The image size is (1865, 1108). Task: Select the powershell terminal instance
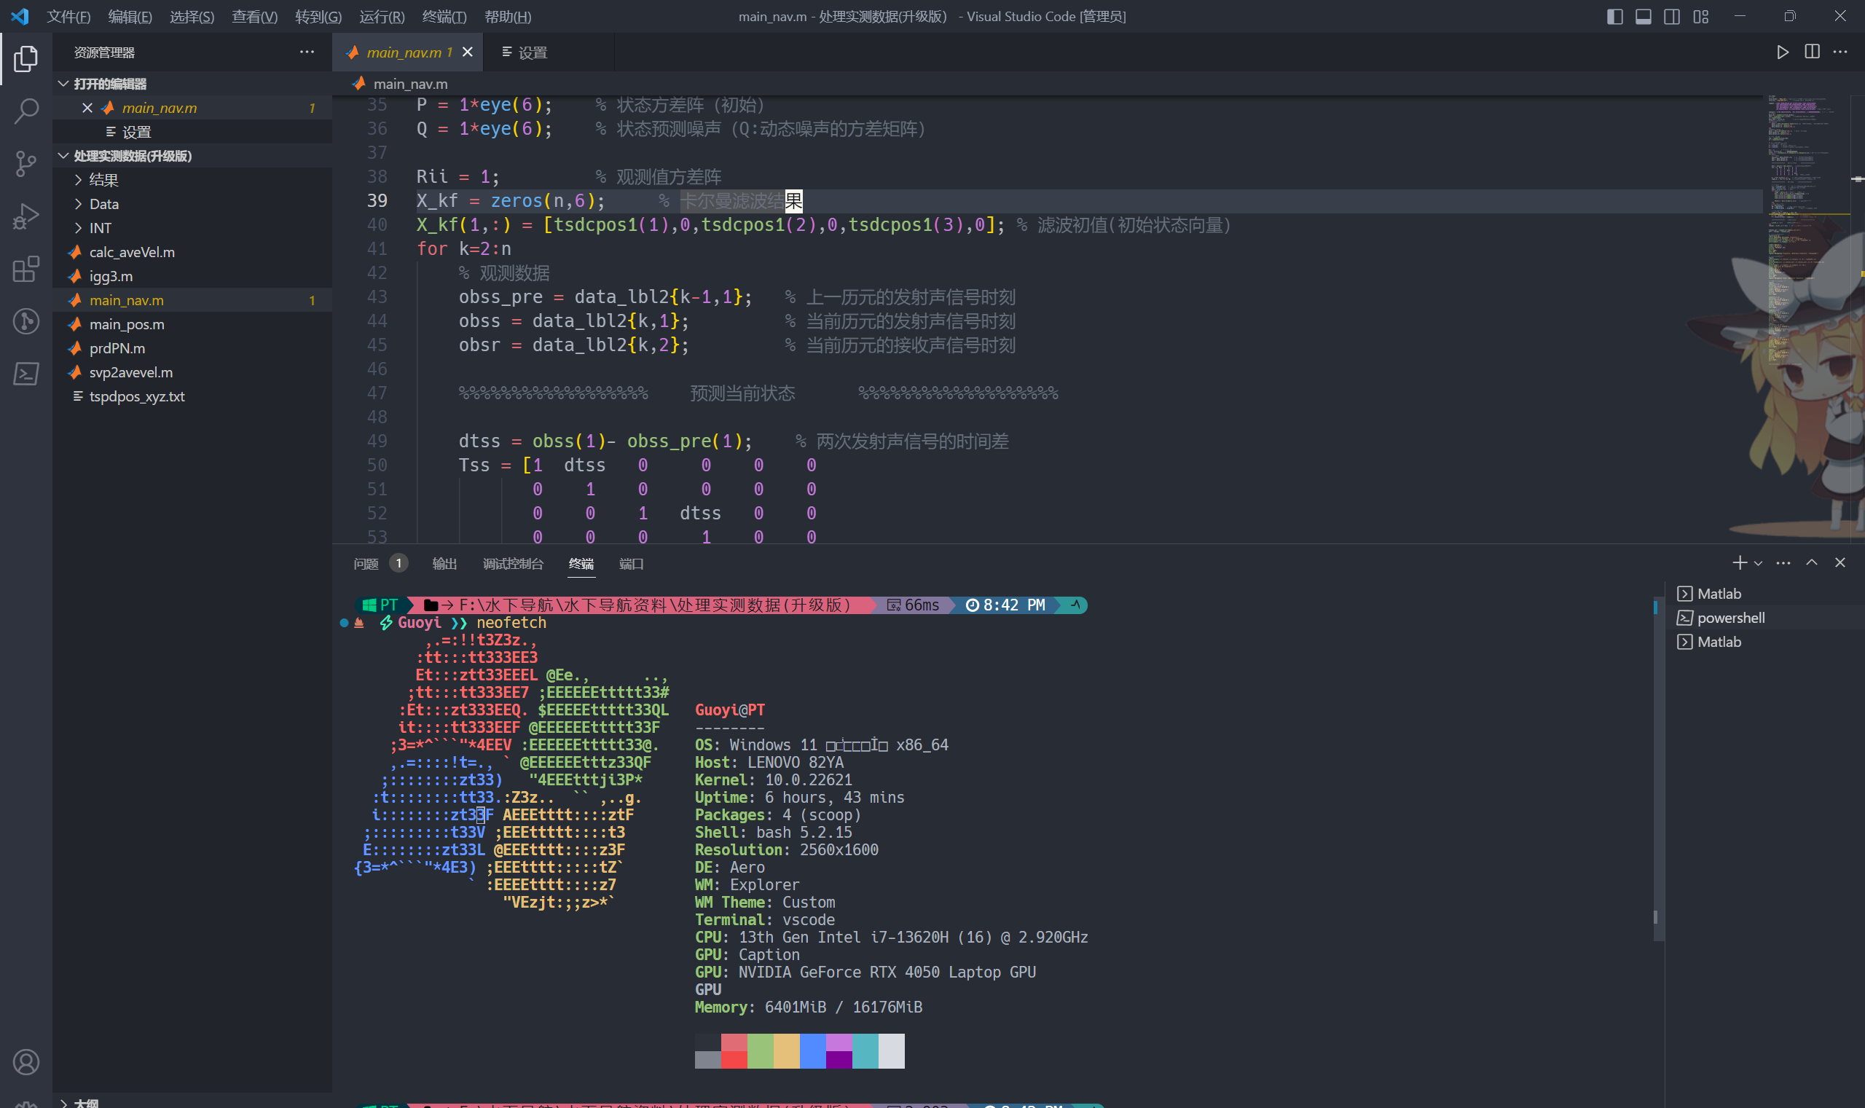[1765, 618]
